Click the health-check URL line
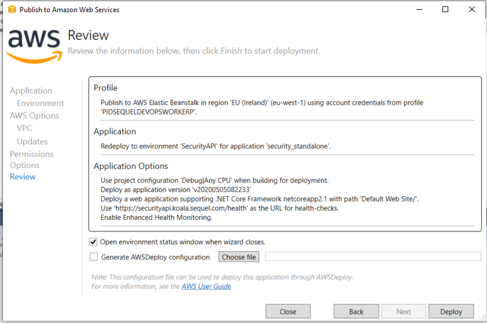The image size is (487, 323). pyautogui.click(x=220, y=208)
